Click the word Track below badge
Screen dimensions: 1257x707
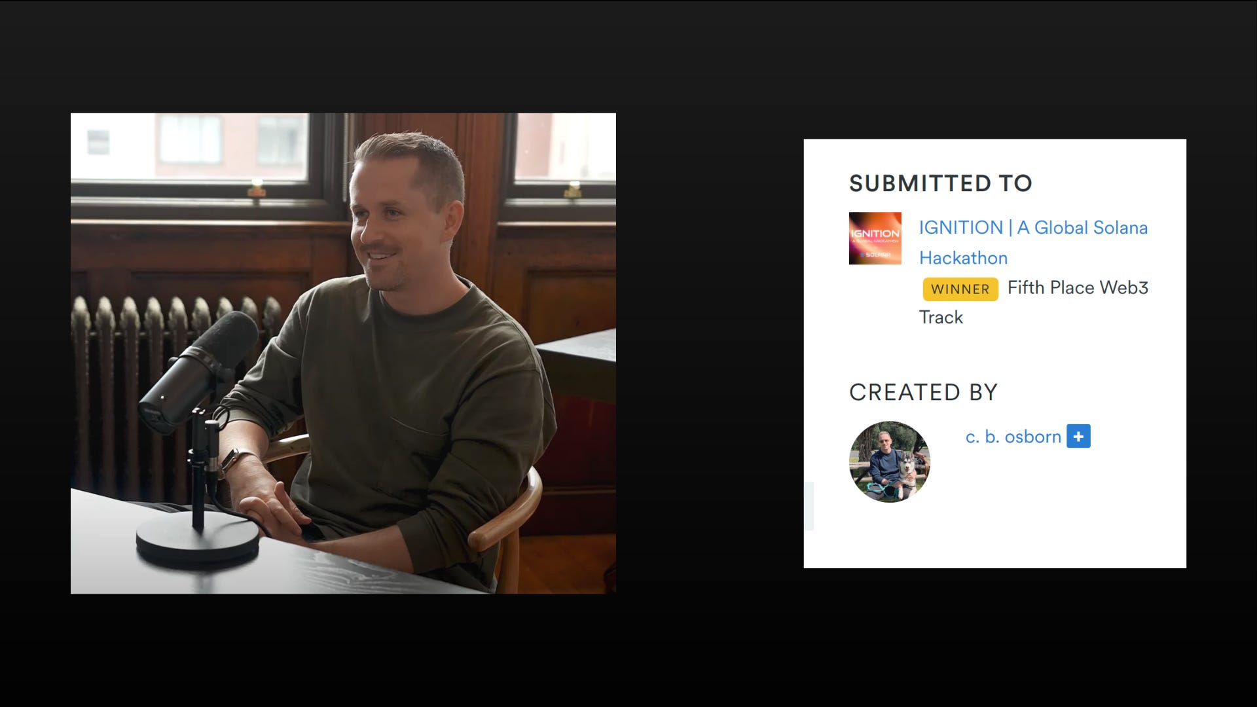[941, 317]
